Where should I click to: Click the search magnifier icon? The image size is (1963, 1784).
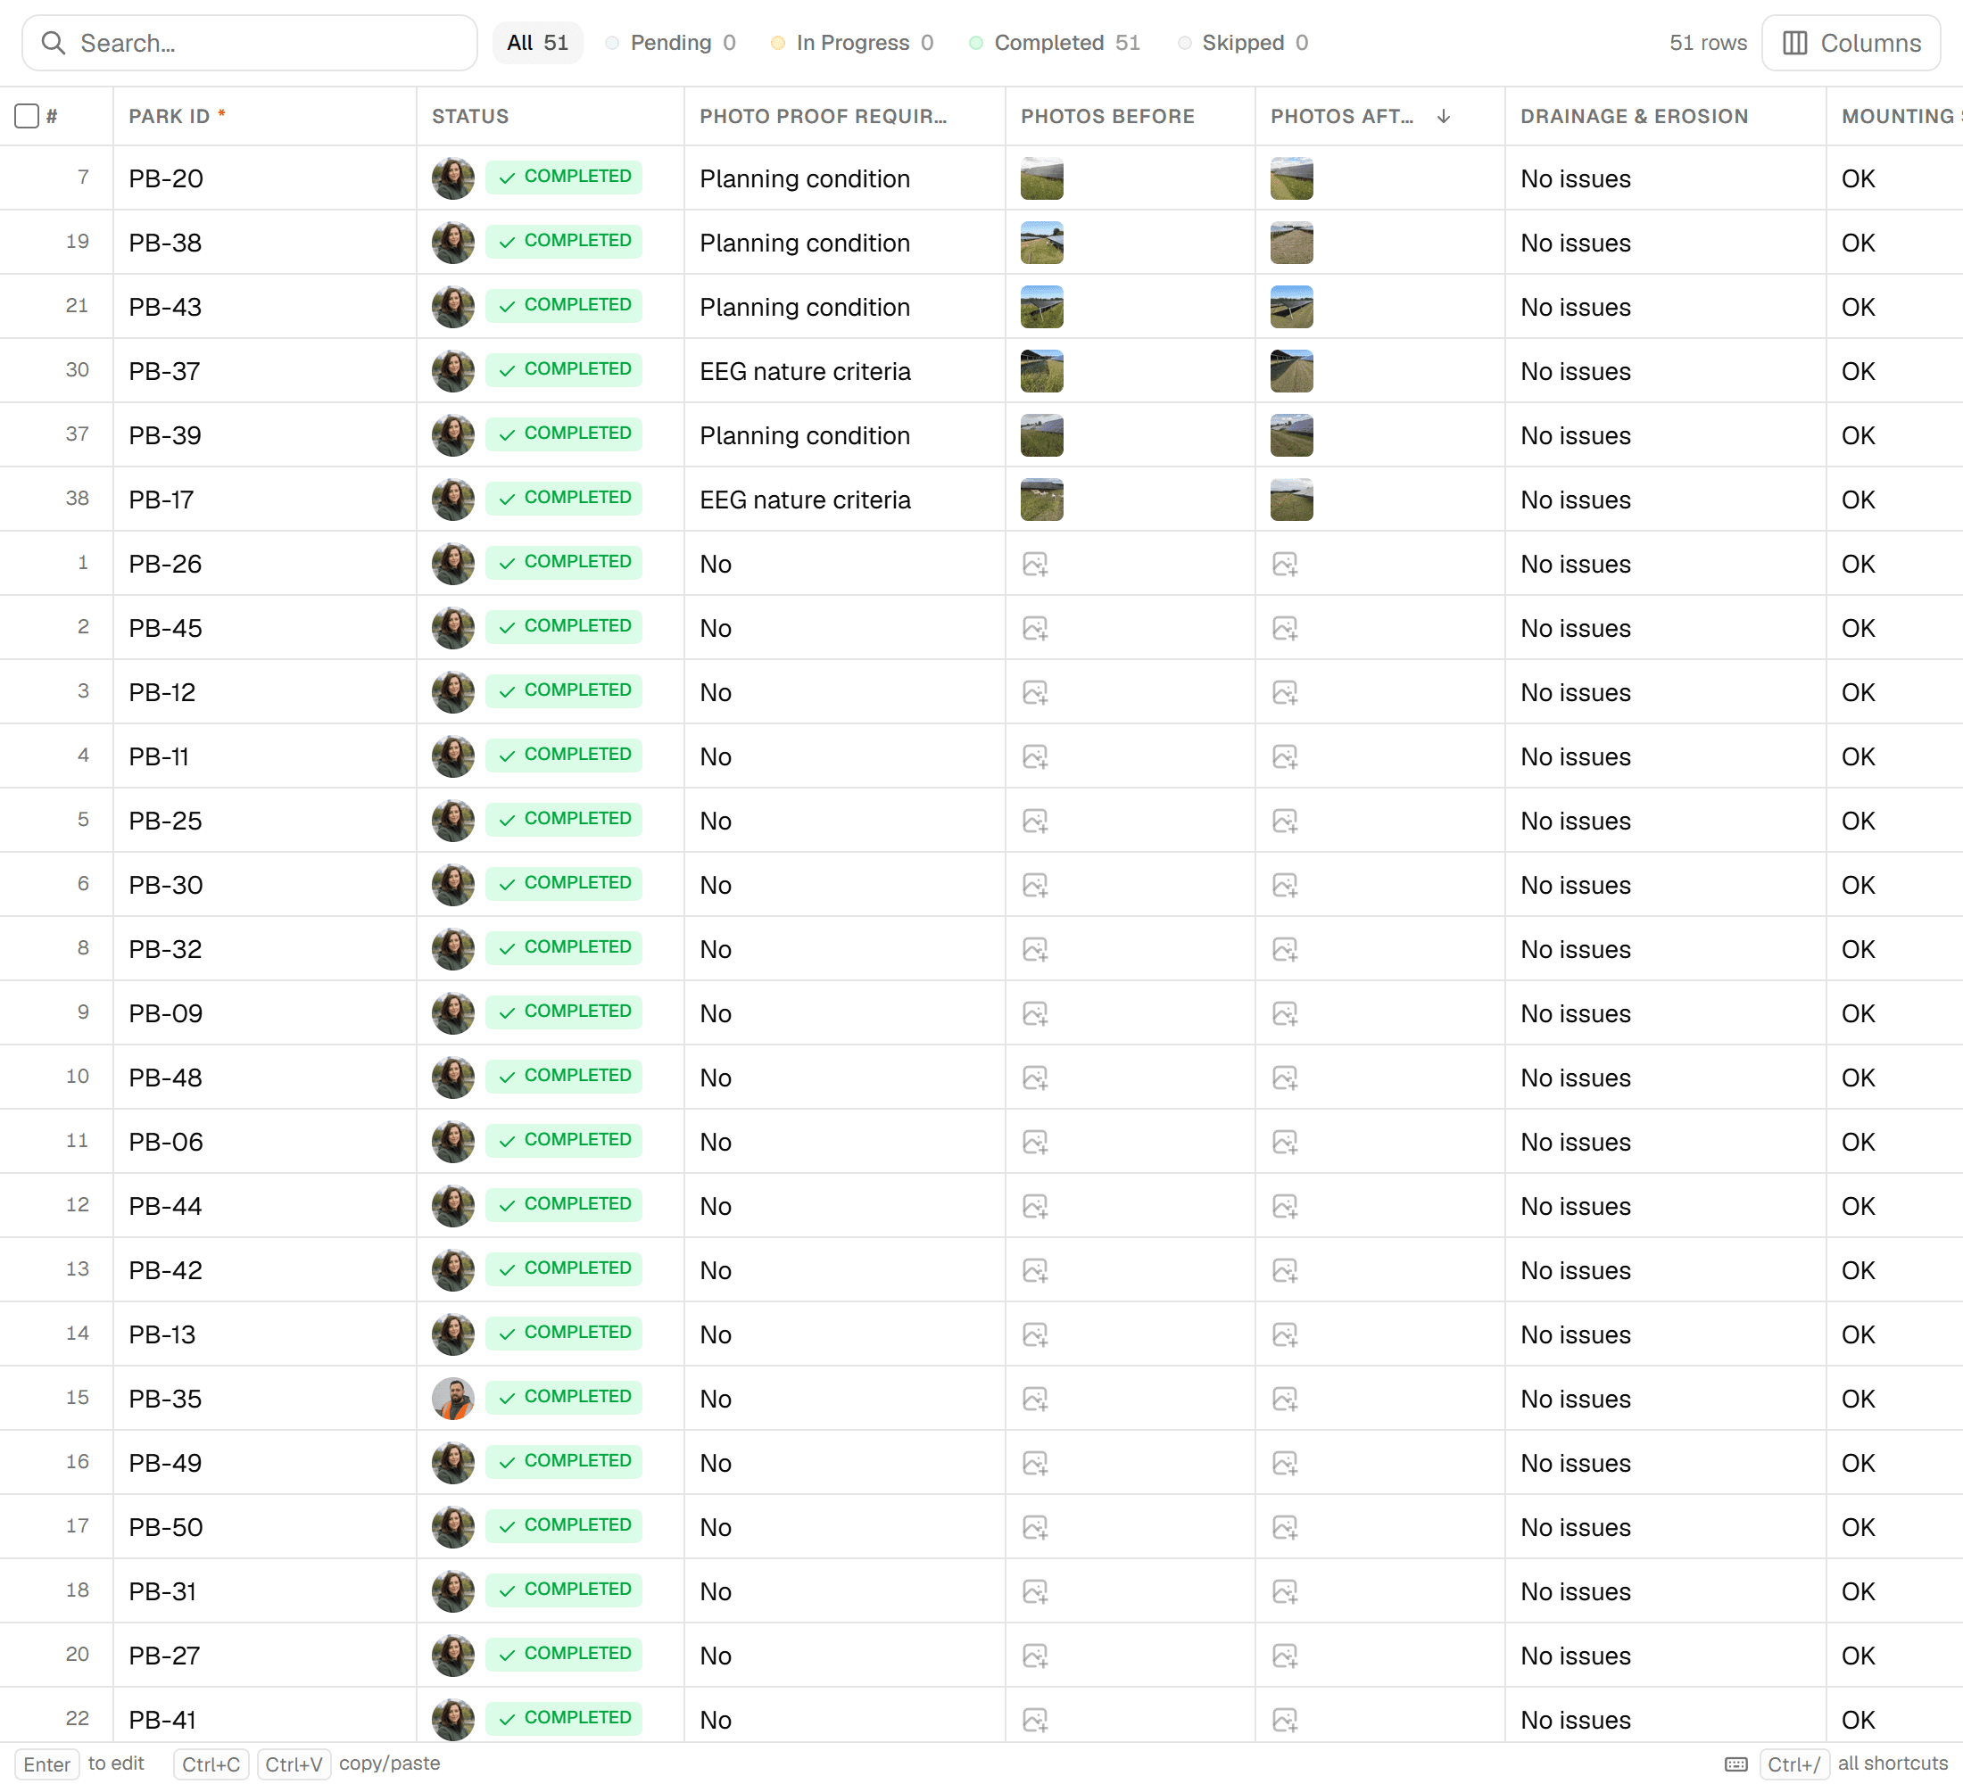[x=54, y=43]
